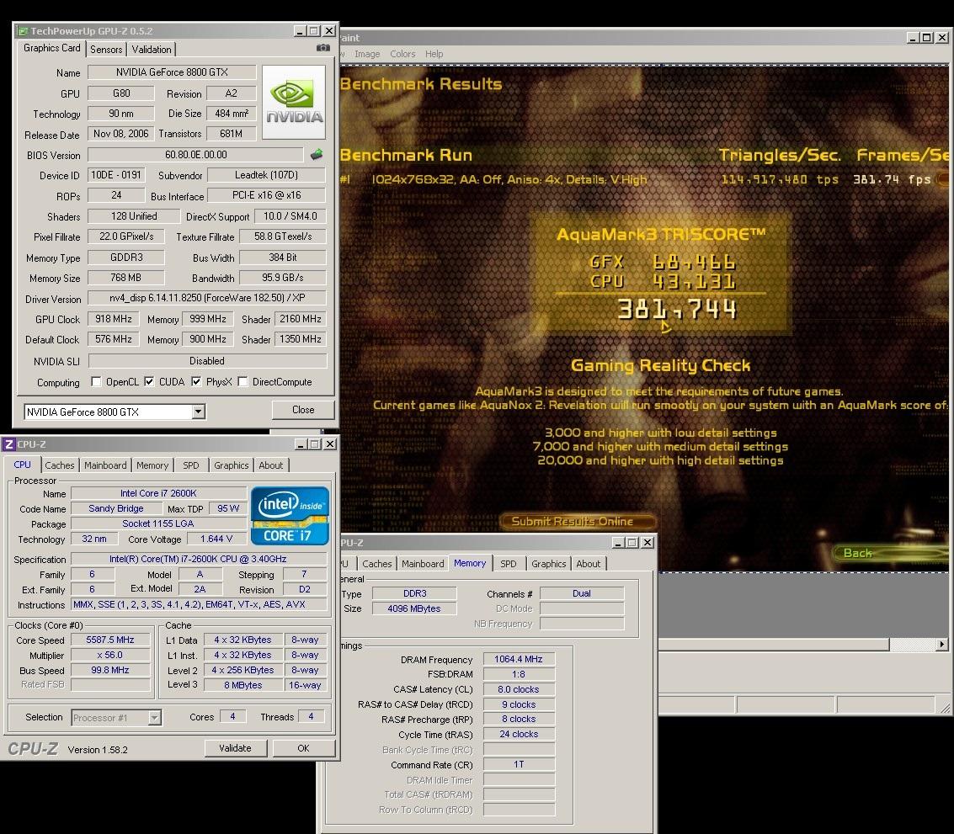Click the Back button in AquaMark3
The width and height of the screenshot is (954, 834).
click(888, 553)
